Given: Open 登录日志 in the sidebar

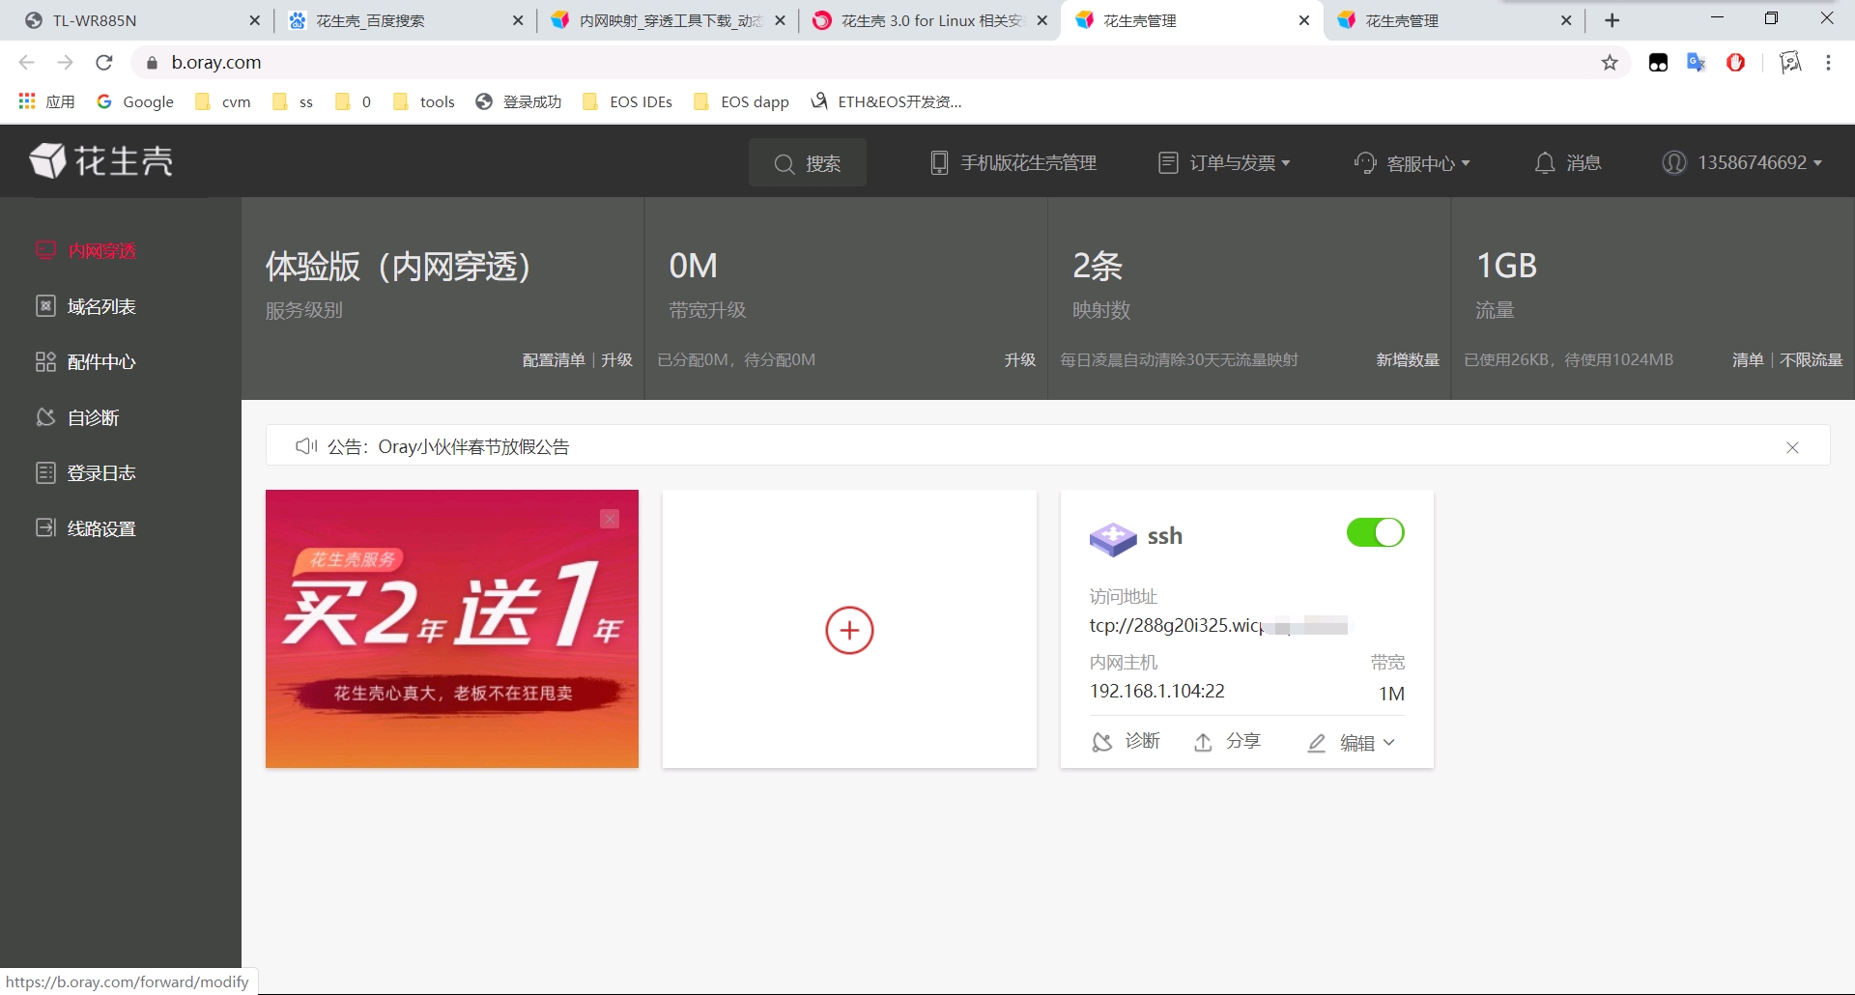Looking at the screenshot, I should 86,473.
